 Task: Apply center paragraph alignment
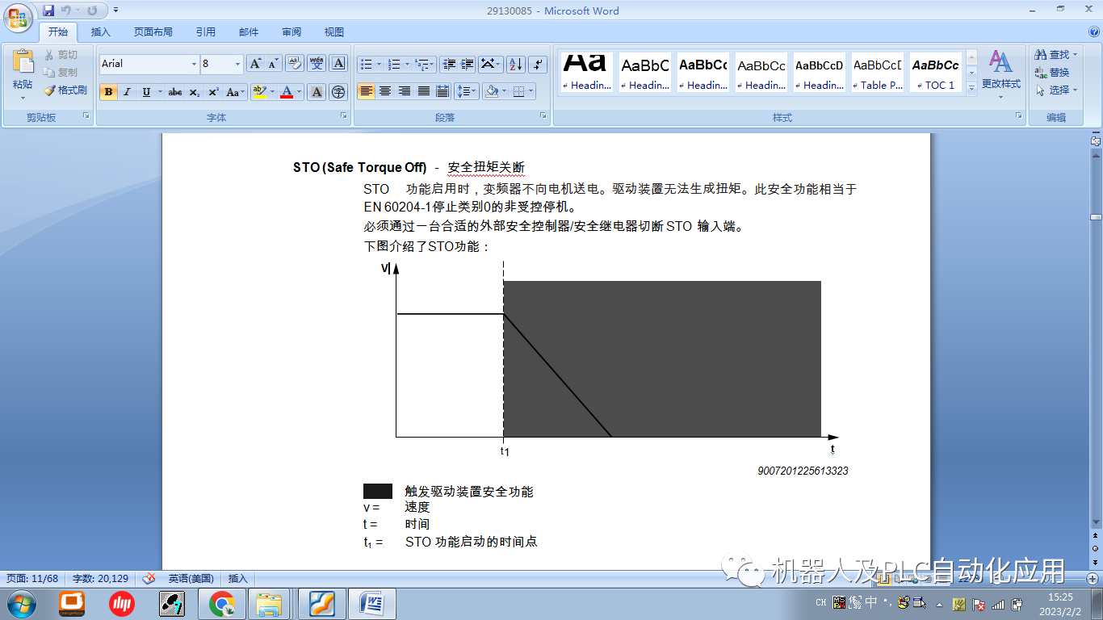click(384, 90)
